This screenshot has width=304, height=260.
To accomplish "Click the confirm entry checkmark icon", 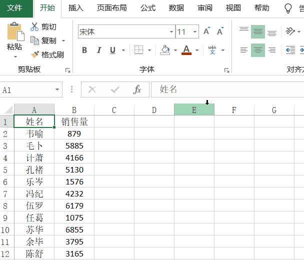I will pyautogui.click(x=115, y=89).
